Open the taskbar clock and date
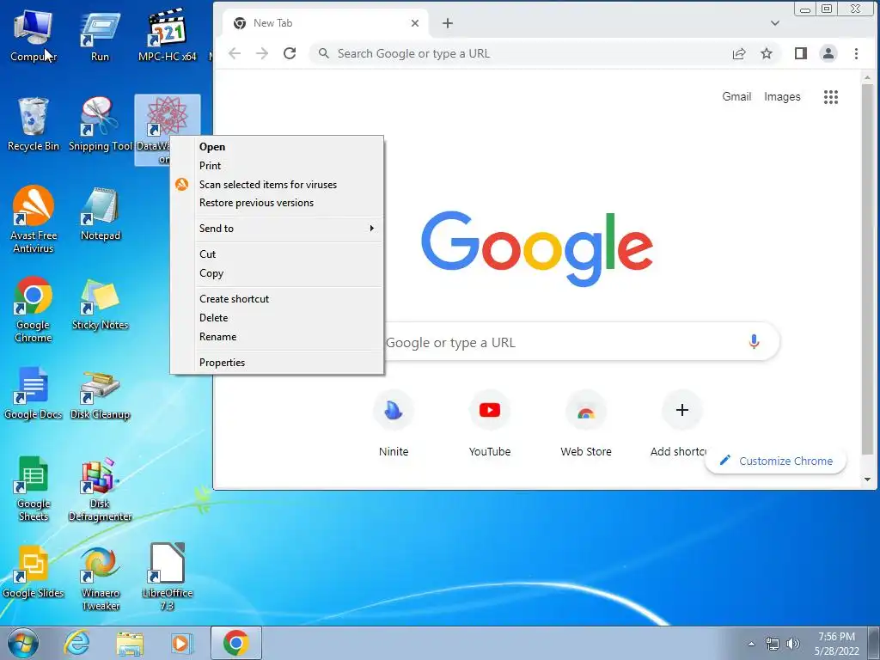Viewport: 880px width, 660px height. tap(836, 644)
